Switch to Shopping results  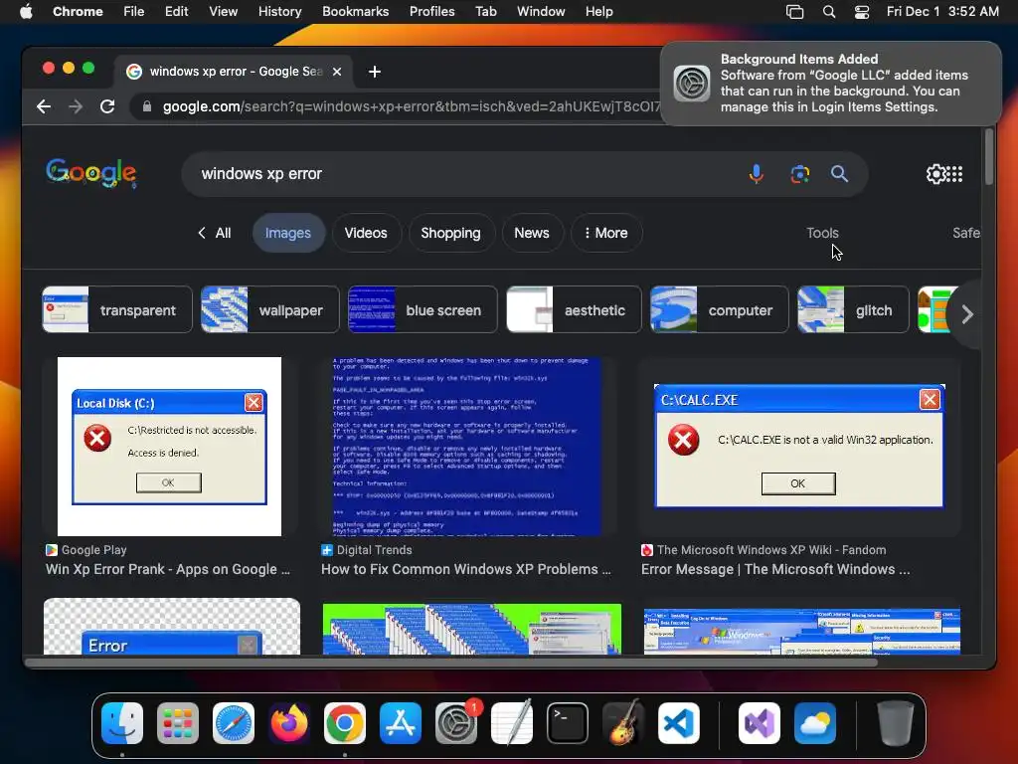pyautogui.click(x=450, y=233)
